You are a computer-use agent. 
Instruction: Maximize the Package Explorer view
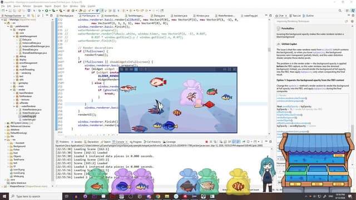click(51, 16)
